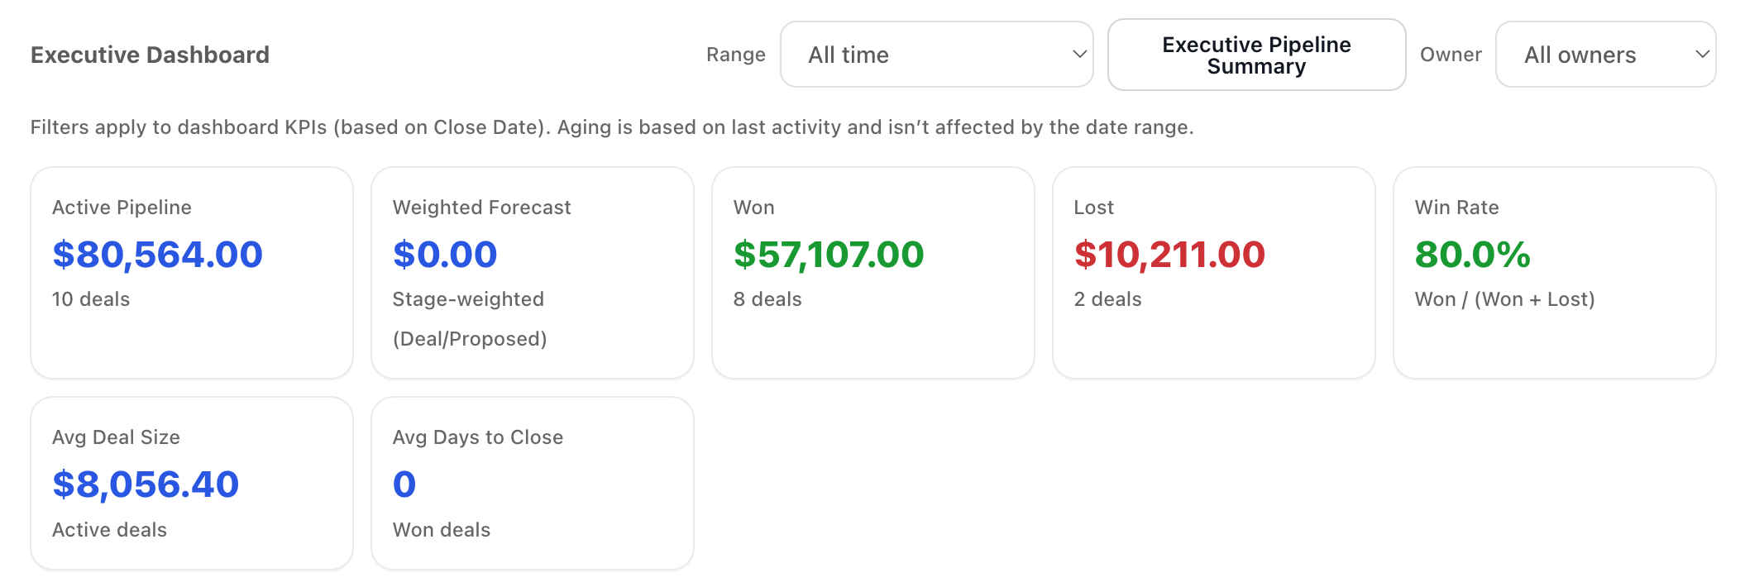Select the 80.0% Win Rate figure

pos(1472,255)
